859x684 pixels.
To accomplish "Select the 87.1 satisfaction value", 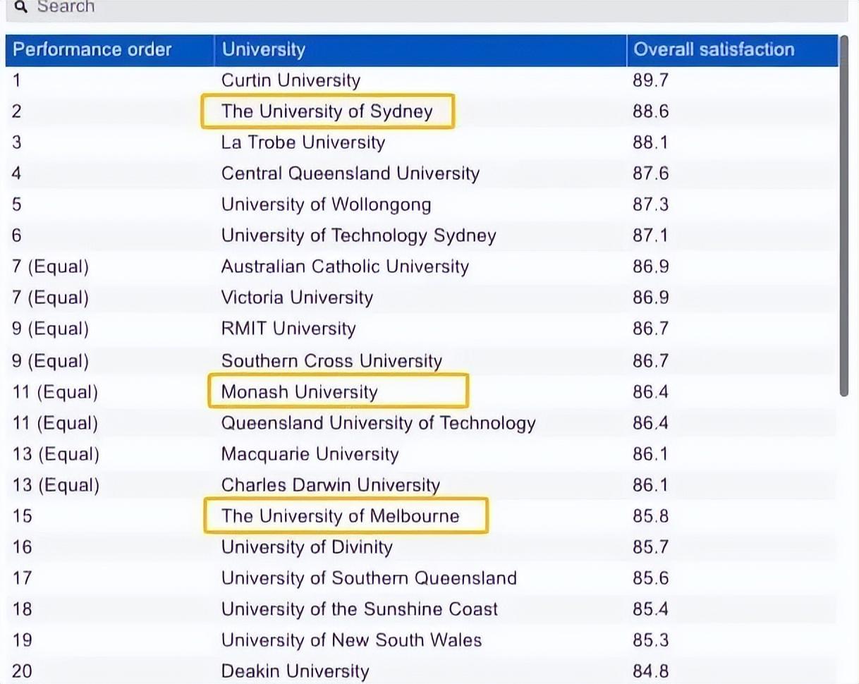I will click(x=650, y=236).
